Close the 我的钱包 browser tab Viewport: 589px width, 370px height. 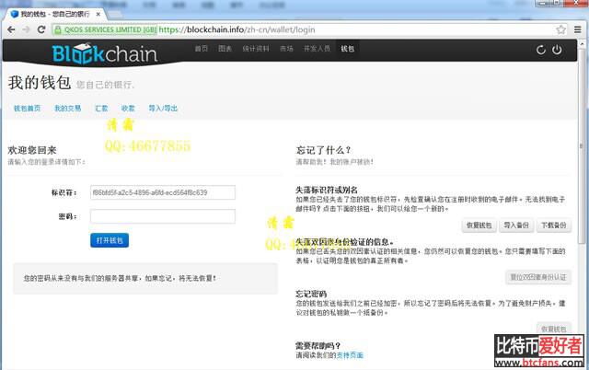pos(98,15)
